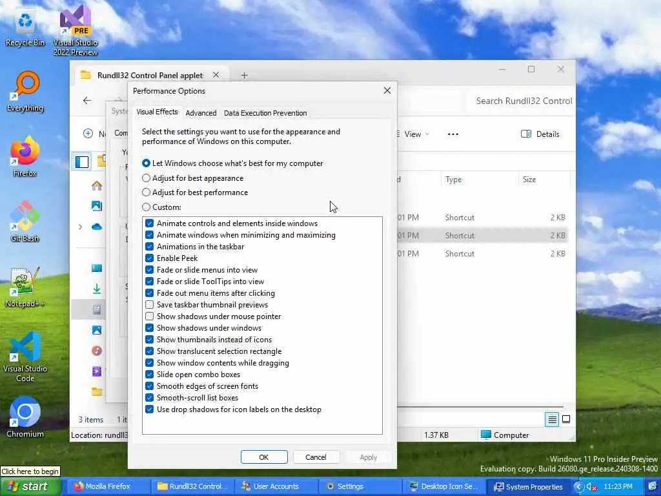Uncheck Animate windows when minimizing and maximizing
Image resolution: width=661 pixels, height=496 pixels.
pyautogui.click(x=149, y=235)
